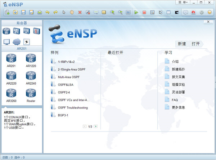Click the 打开 open tab

point(196,44)
